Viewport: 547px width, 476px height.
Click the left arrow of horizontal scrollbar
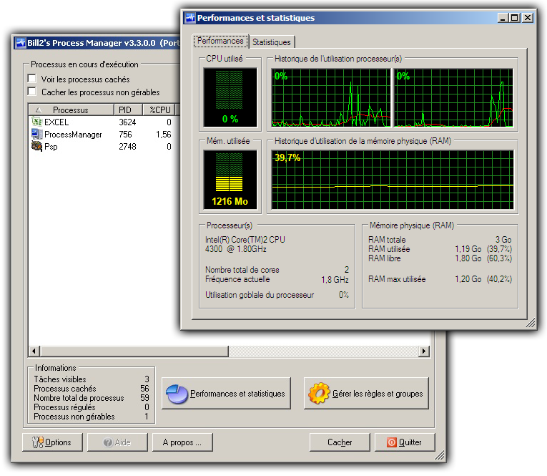34,351
